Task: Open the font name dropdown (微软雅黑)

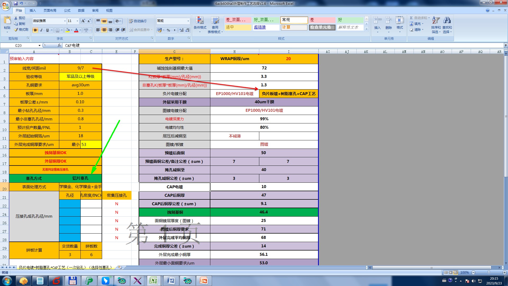Action: 65,21
